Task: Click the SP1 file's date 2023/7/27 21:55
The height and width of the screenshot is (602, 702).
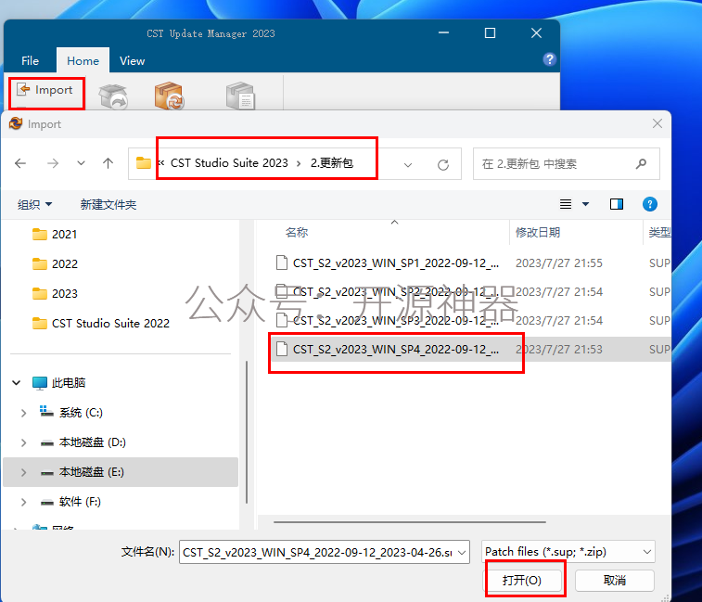Action: point(559,263)
